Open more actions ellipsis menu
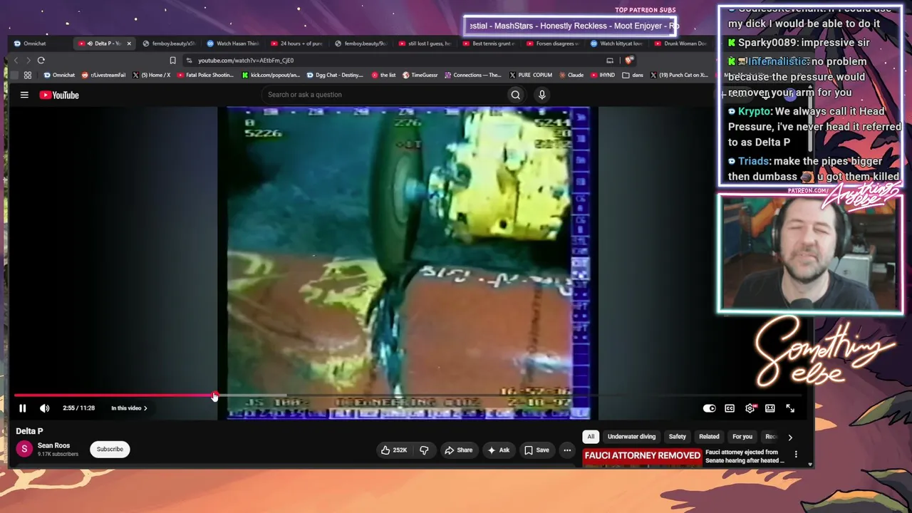 pos(567,450)
